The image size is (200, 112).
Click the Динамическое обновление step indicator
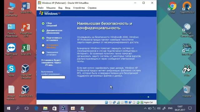pos(43,31)
